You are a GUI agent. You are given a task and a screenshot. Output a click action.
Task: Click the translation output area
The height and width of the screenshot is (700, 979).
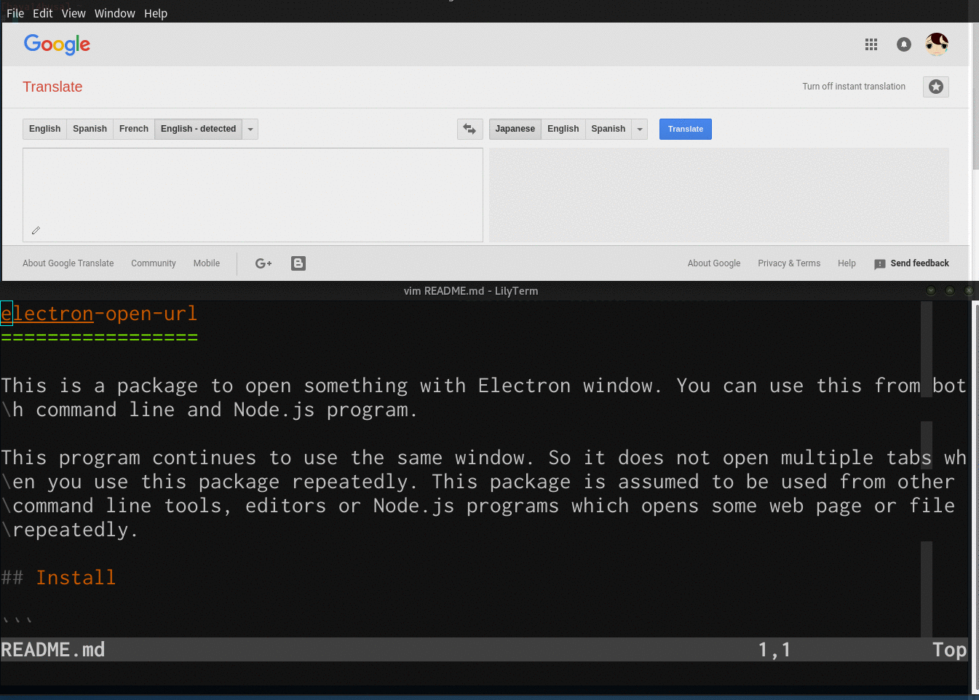click(719, 195)
